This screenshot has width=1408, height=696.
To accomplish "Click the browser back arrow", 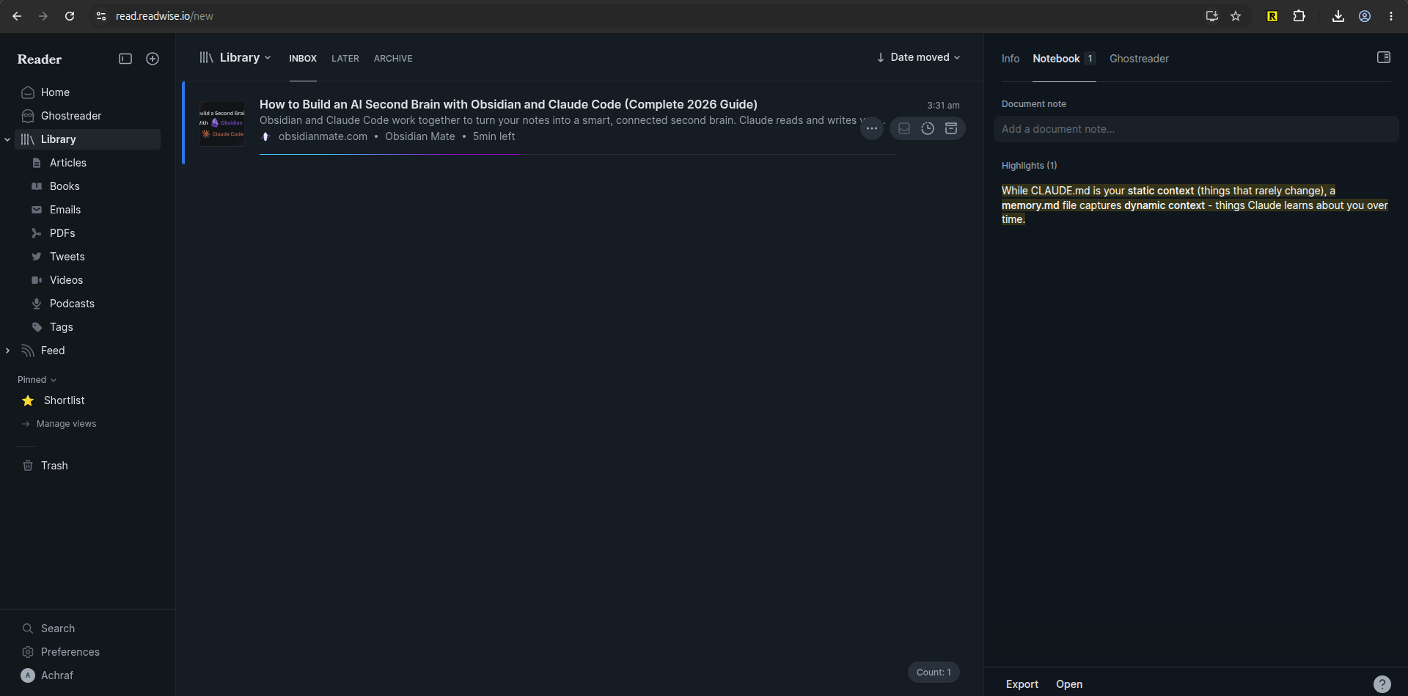I will 17,16.
